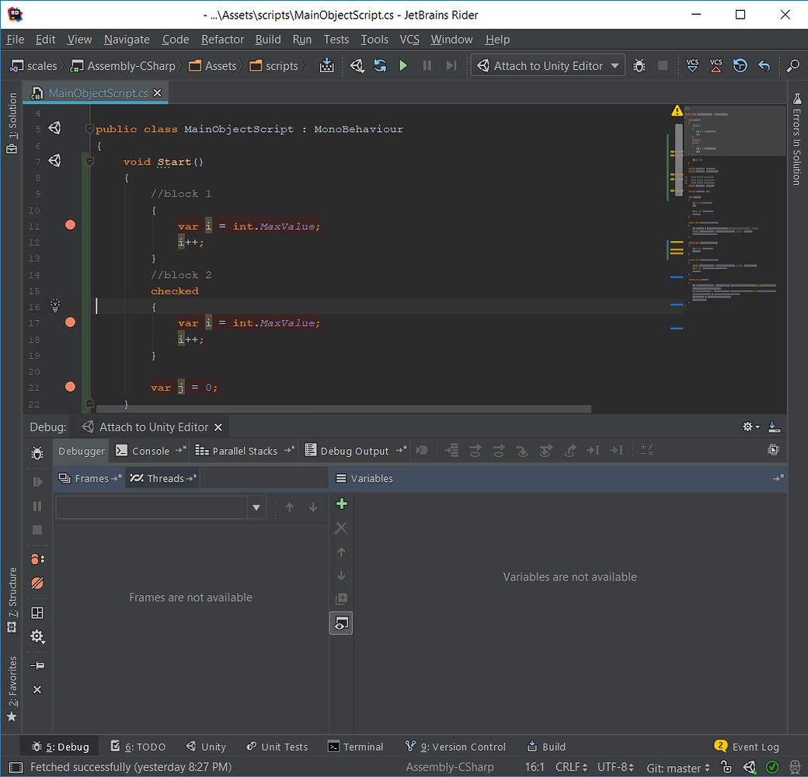Toggle breakpoint at 'var j = 0' line
The width and height of the screenshot is (808, 777).
click(x=71, y=387)
